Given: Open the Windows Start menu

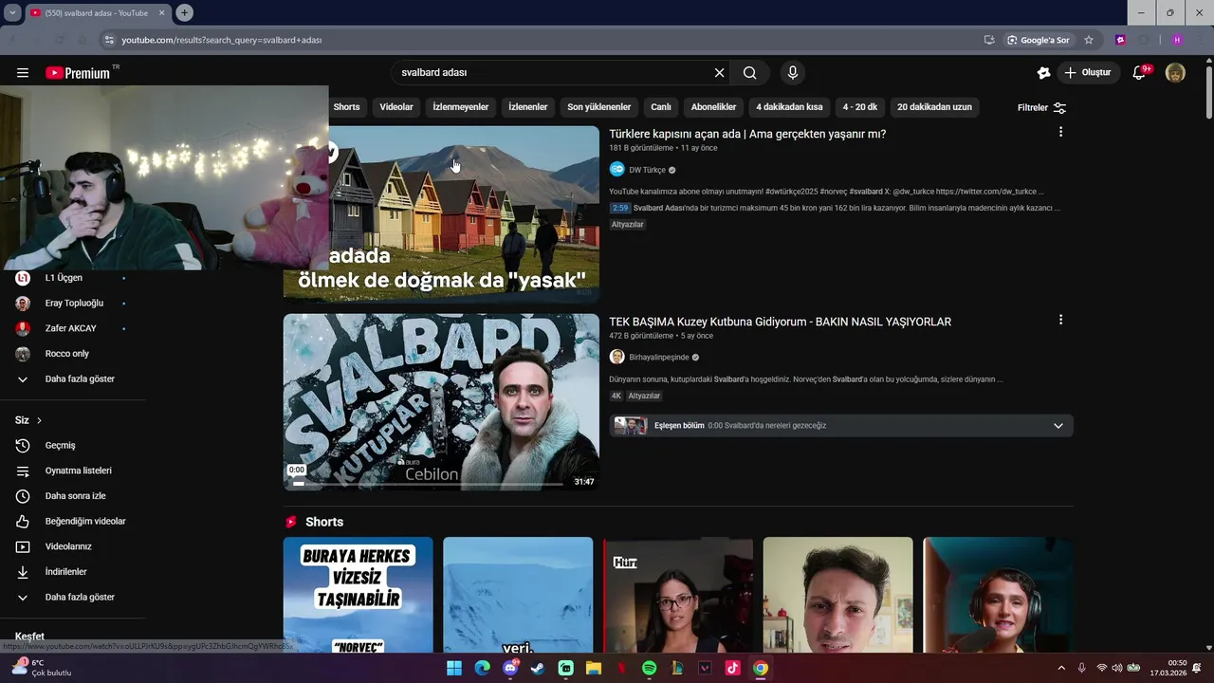Looking at the screenshot, I should tap(454, 668).
